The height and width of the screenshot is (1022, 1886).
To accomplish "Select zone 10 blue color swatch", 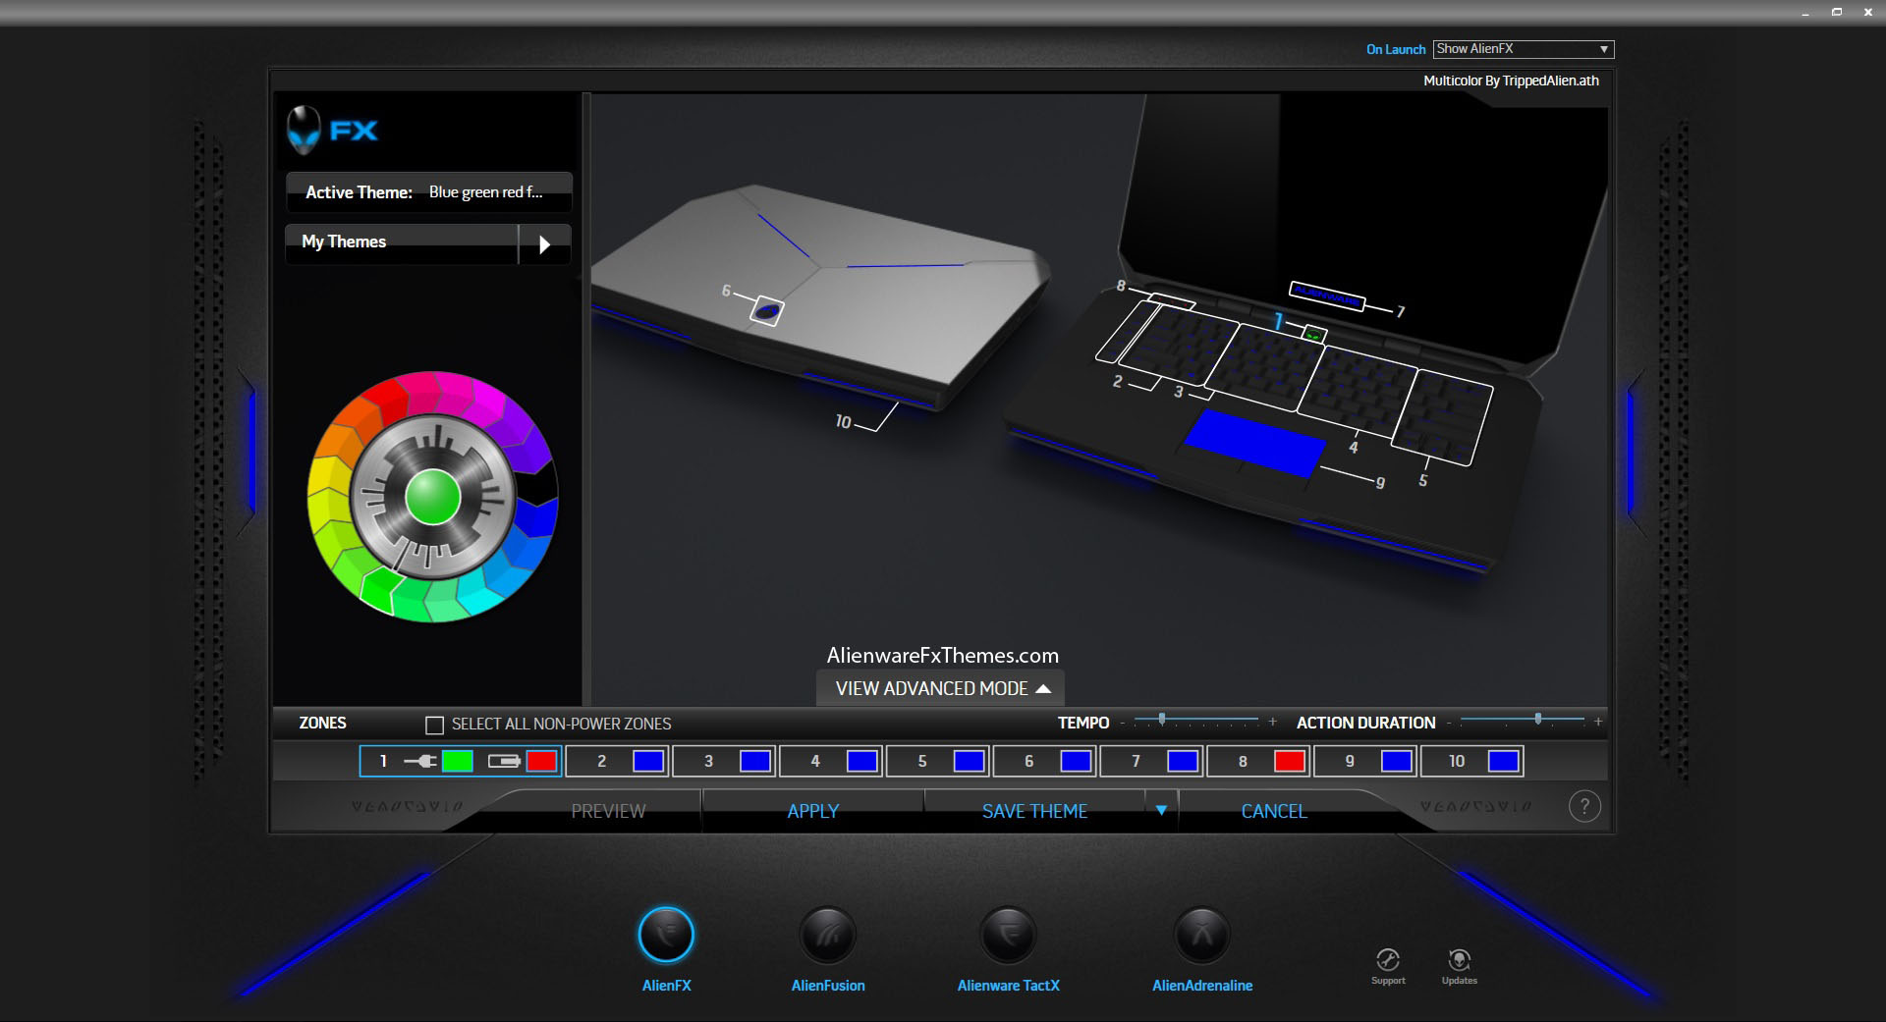I will [1504, 761].
